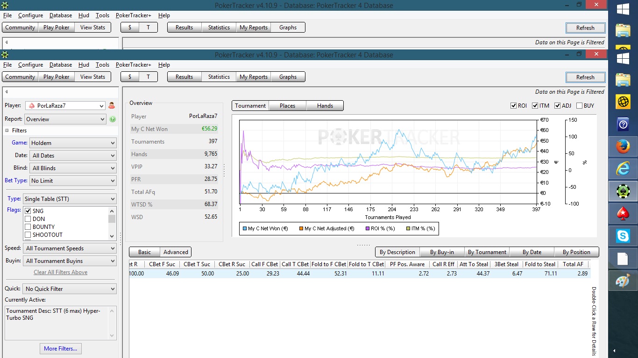Open the Type dropdown showing Single Table (STT)
This screenshot has height=358, width=638.
pyautogui.click(x=70, y=199)
